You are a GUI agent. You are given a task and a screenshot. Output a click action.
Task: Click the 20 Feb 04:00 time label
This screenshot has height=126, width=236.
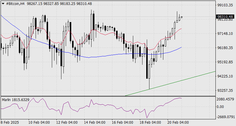(178, 122)
